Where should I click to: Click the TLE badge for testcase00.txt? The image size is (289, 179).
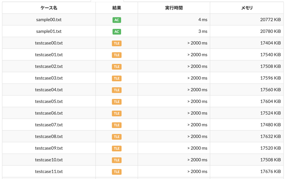coord(117,43)
